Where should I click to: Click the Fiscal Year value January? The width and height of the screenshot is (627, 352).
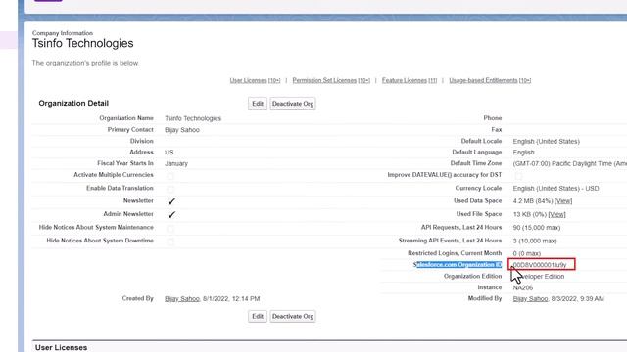(x=176, y=163)
